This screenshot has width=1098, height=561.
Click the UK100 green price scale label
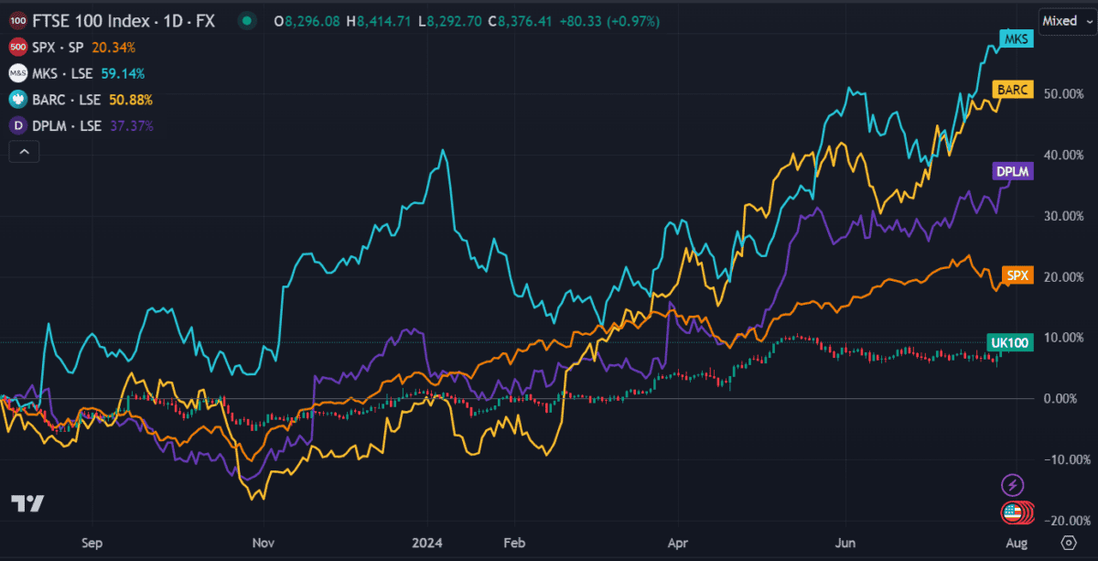1009,342
